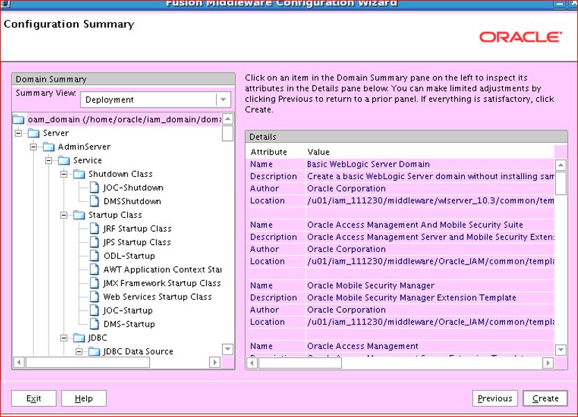Click the AWT Application Context file icon
The width and height of the screenshot is (578, 417).
[x=94, y=269]
